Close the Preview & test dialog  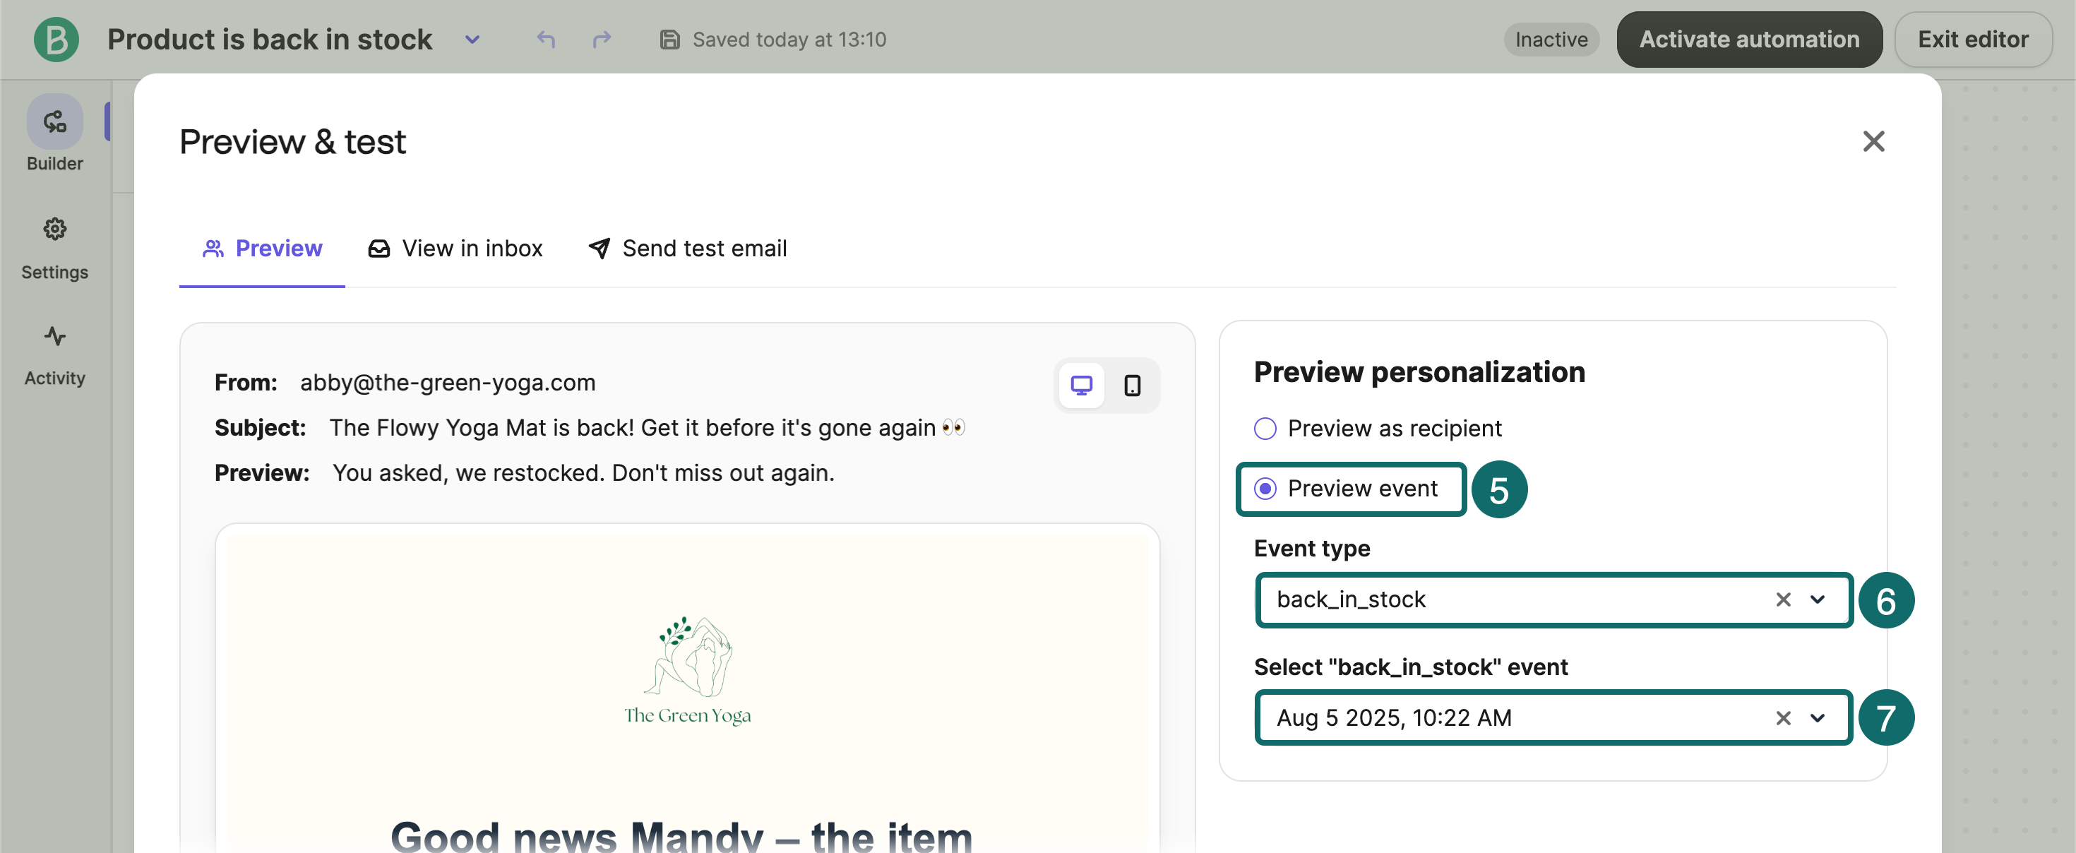click(x=1874, y=141)
